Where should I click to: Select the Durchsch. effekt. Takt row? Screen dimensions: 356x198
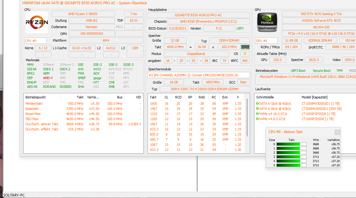pos(83,129)
